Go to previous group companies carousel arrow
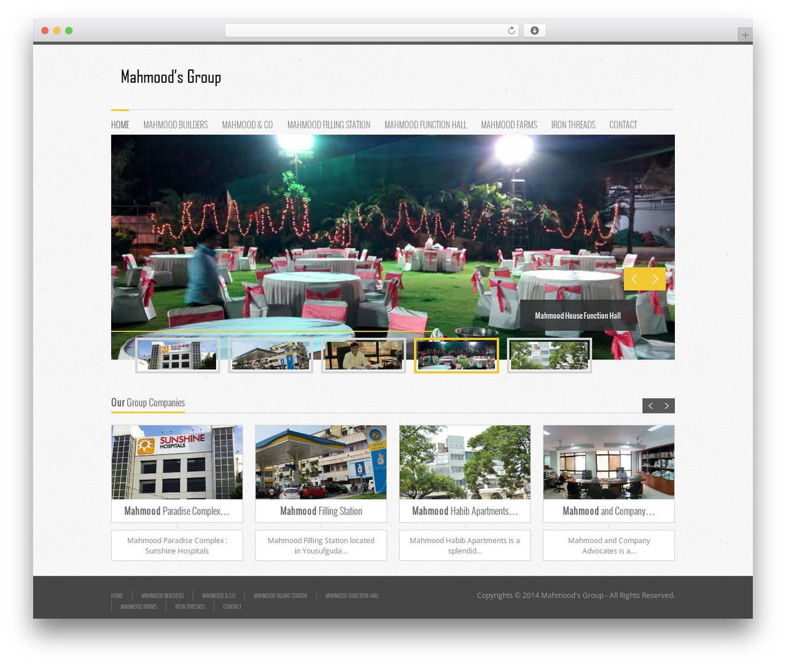 tap(650, 405)
